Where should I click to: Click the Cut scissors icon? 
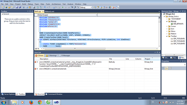pos(24,7)
